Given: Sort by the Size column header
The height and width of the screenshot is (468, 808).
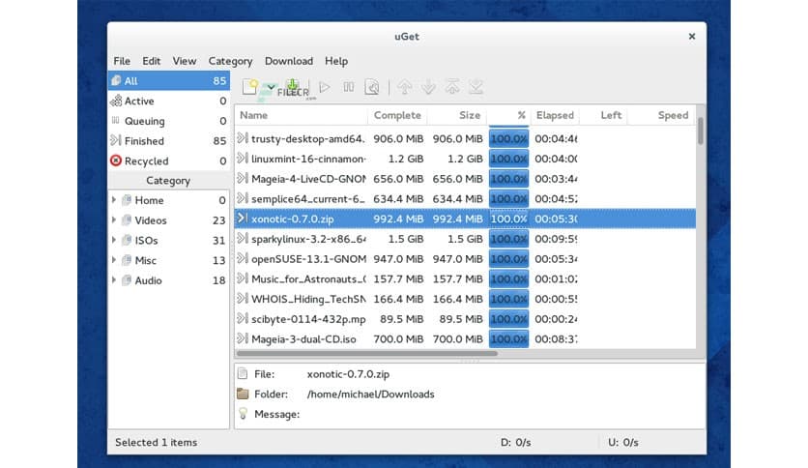Looking at the screenshot, I should point(457,115).
